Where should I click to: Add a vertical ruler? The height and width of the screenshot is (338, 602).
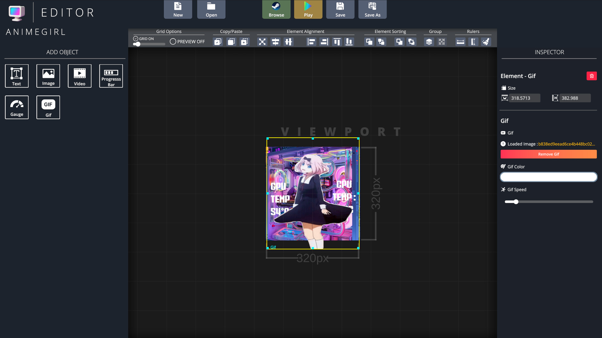473,42
